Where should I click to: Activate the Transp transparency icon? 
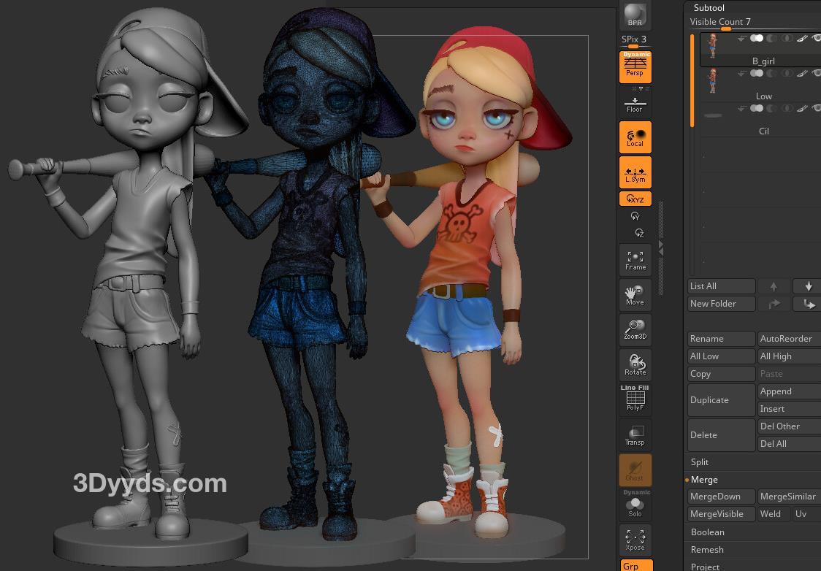(635, 435)
